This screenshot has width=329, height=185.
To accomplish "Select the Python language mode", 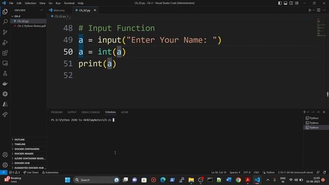I will (x=270, y=173).
